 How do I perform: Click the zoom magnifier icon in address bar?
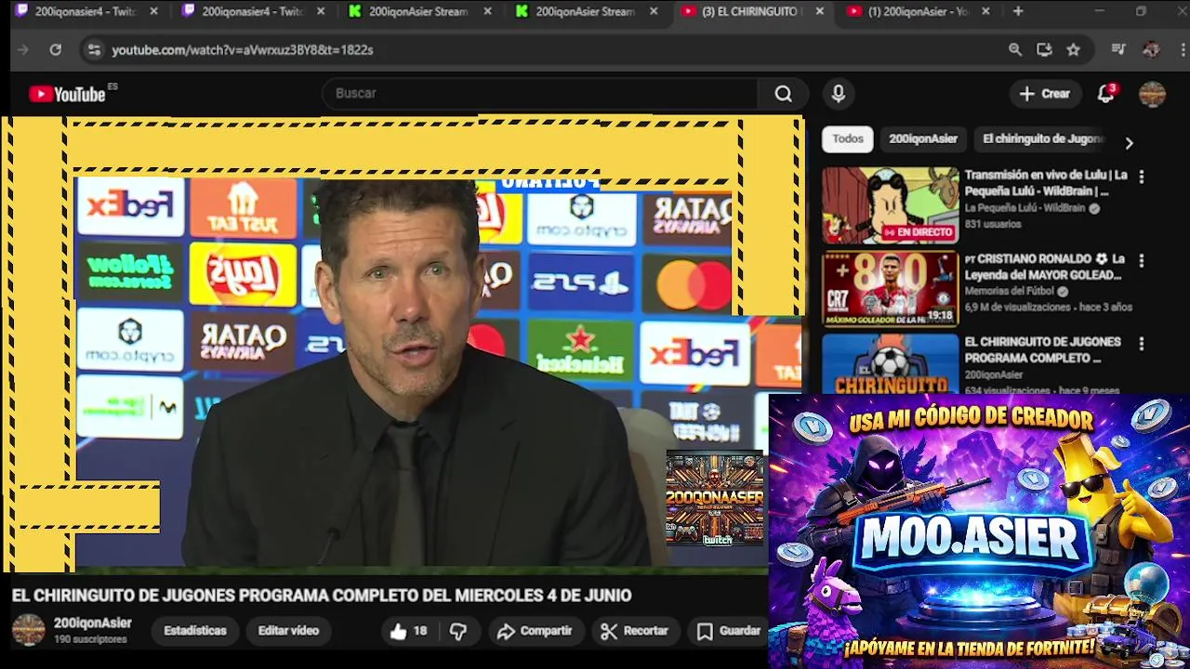click(x=1015, y=50)
